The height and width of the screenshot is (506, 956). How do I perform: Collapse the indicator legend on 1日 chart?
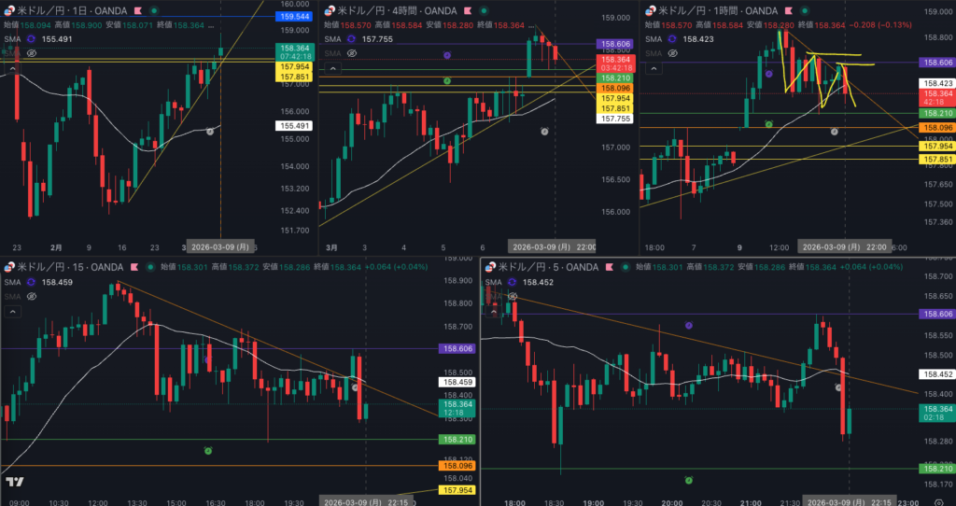(x=12, y=68)
